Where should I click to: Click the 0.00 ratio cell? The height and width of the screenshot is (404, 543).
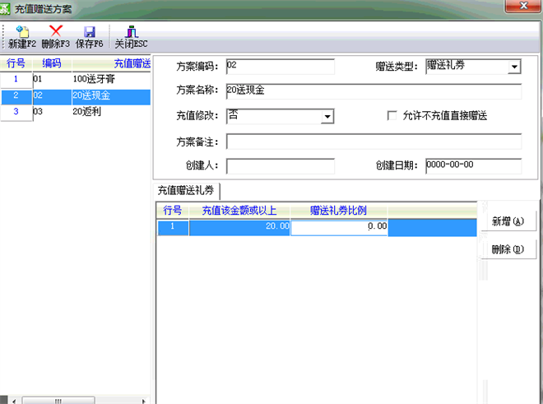(339, 228)
